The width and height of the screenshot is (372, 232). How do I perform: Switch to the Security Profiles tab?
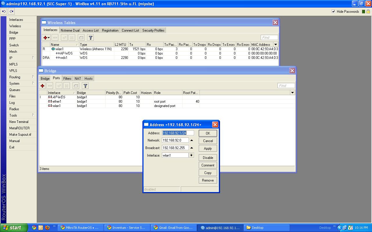153,30
